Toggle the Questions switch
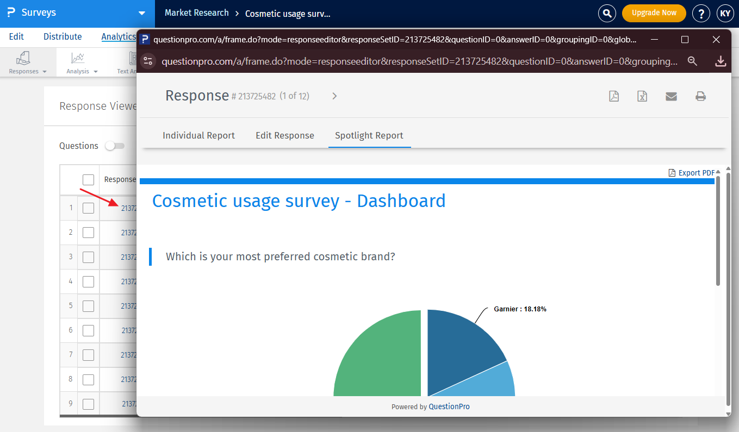 pos(115,146)
